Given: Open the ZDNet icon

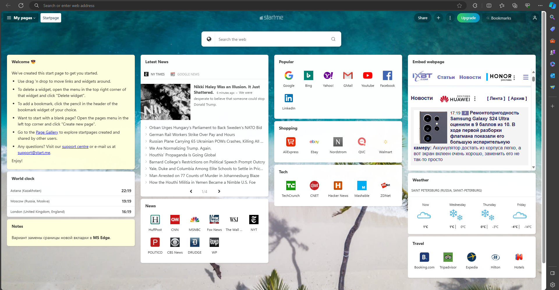Looking at the screenshot, I should tap(385, 186).
